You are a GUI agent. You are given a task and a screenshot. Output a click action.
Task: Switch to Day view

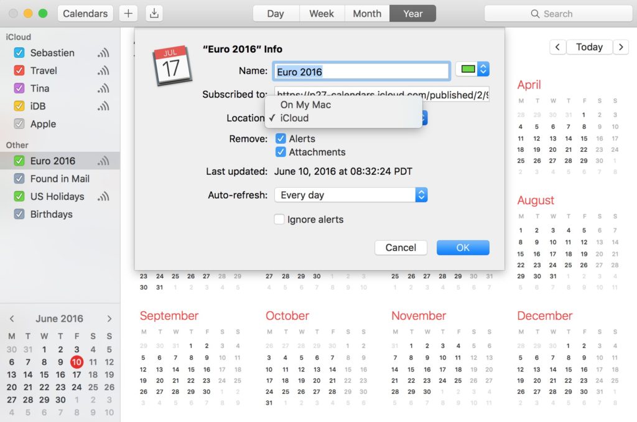(276, 14)
